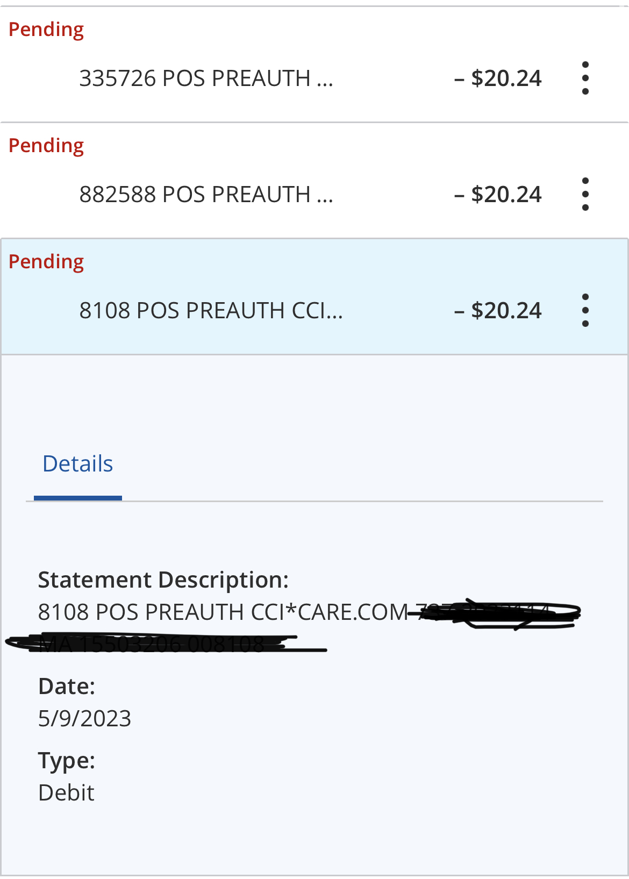Select the CCI*CARE.COM statement description text
The width and height of the screenshot is (629, 879).
tap(223, 612)
